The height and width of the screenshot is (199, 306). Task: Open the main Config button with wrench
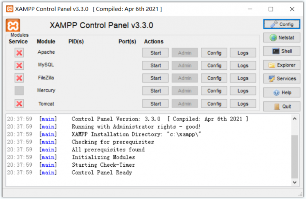pyautogui.click(x=282, y=24)
